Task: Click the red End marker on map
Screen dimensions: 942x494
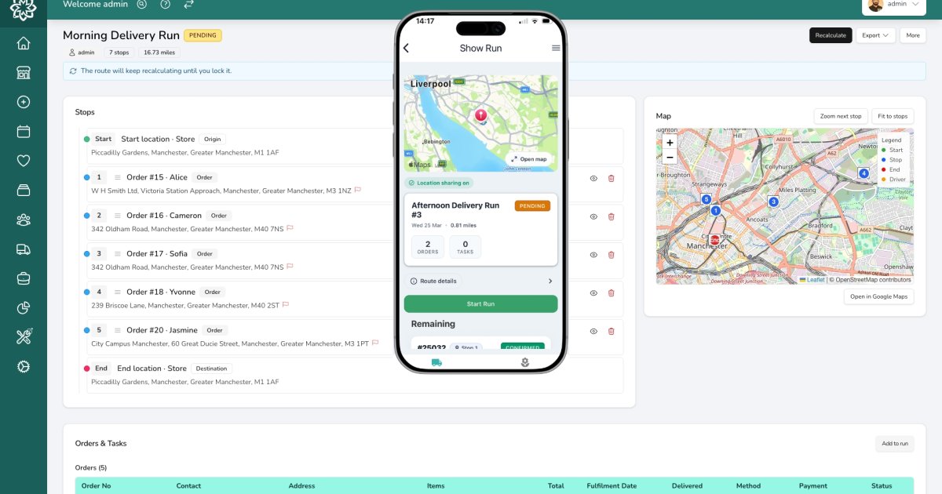Action: [714, 240]
